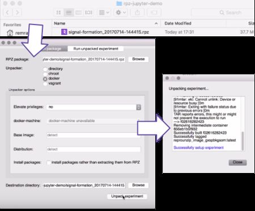Click the RPZ package path field
Screen dimensions: 255x211
[84, 59]
